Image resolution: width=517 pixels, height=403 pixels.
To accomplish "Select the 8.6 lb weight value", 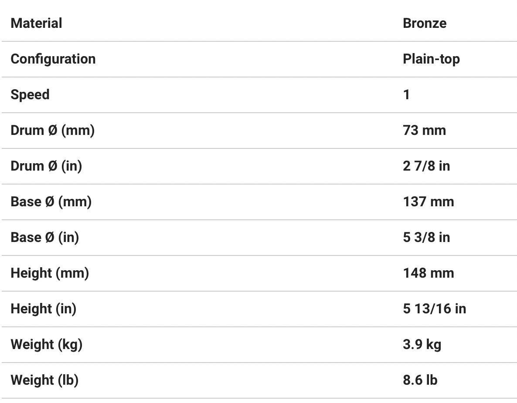I will click(420, 380).
